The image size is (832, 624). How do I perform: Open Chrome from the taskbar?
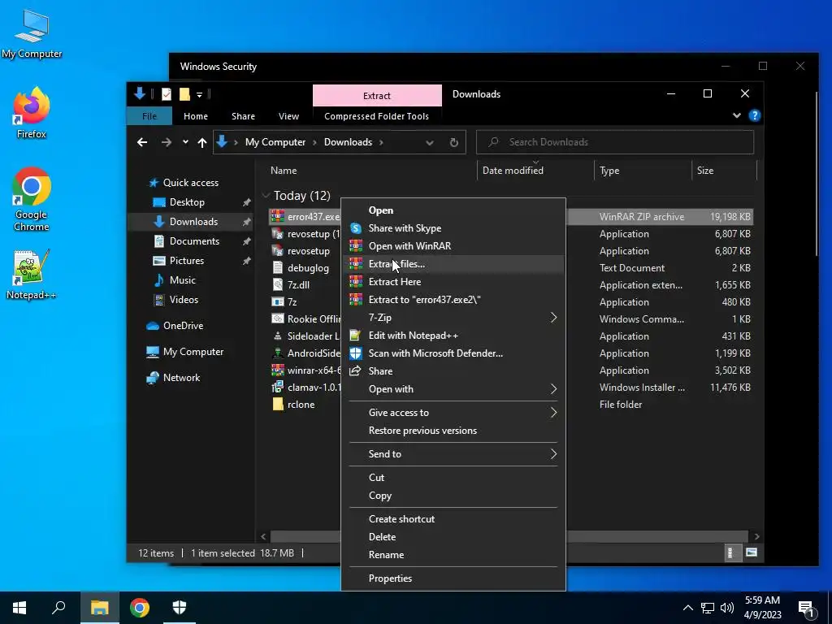click(140, 608)
